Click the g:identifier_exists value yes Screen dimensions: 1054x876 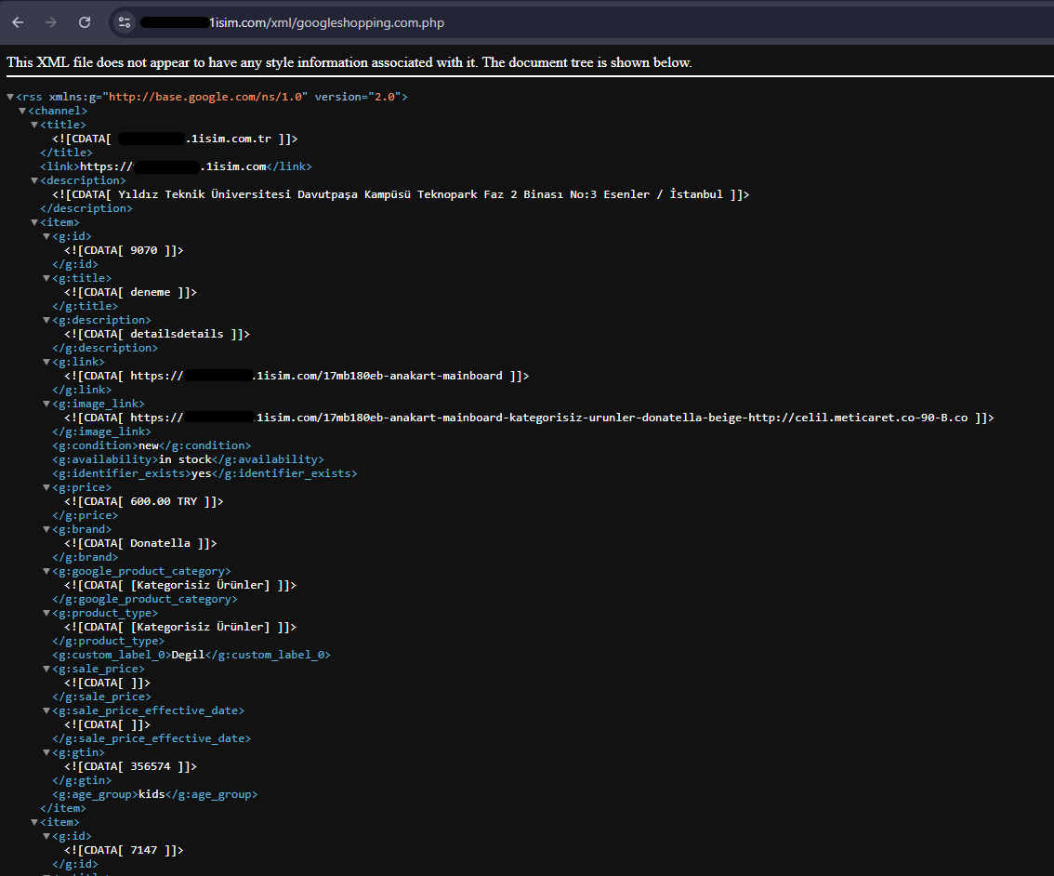tap(201, 473)
